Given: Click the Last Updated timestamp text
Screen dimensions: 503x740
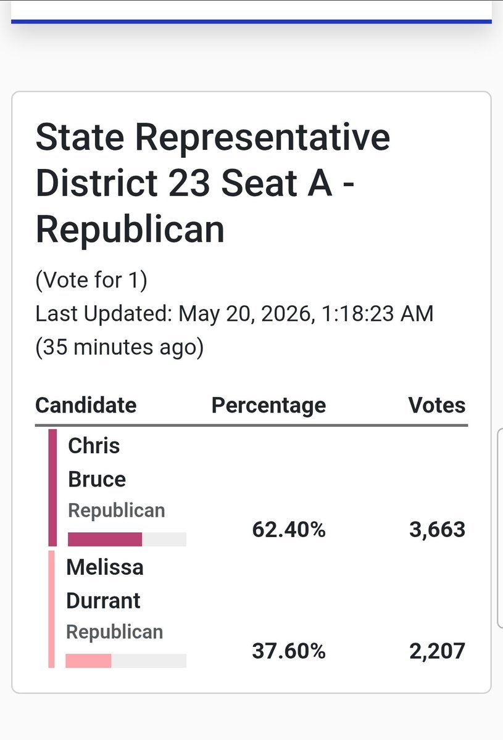Looking at the screenshot, I should (235, 331).
